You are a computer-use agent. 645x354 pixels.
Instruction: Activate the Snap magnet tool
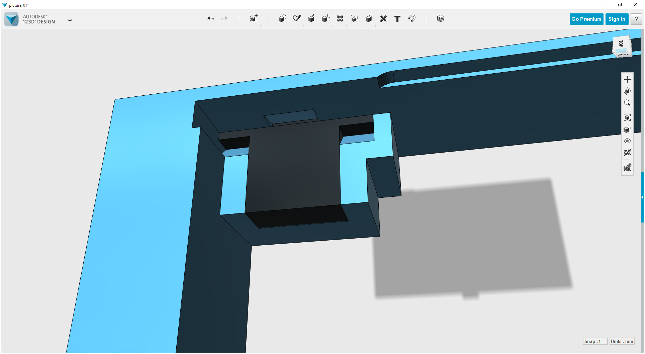pos(412,19)
